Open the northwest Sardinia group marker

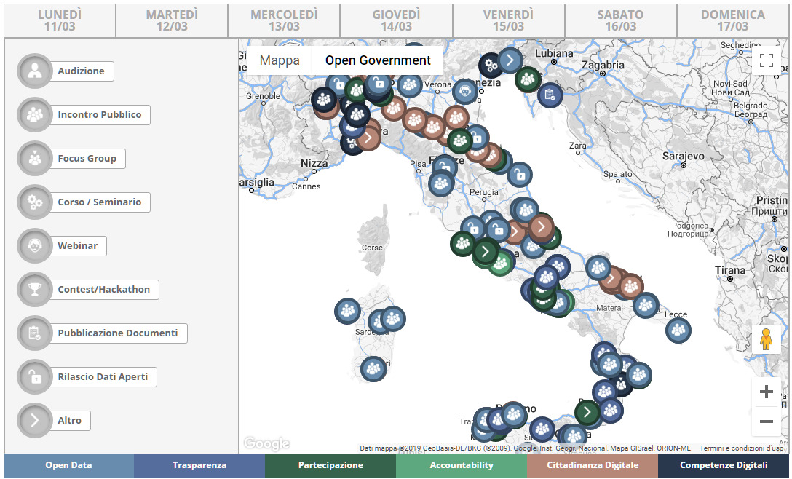347,311
